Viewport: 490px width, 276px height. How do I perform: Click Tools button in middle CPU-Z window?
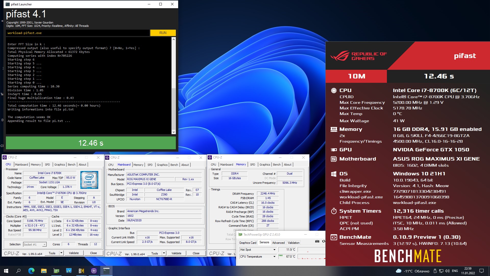pos(155,253)
